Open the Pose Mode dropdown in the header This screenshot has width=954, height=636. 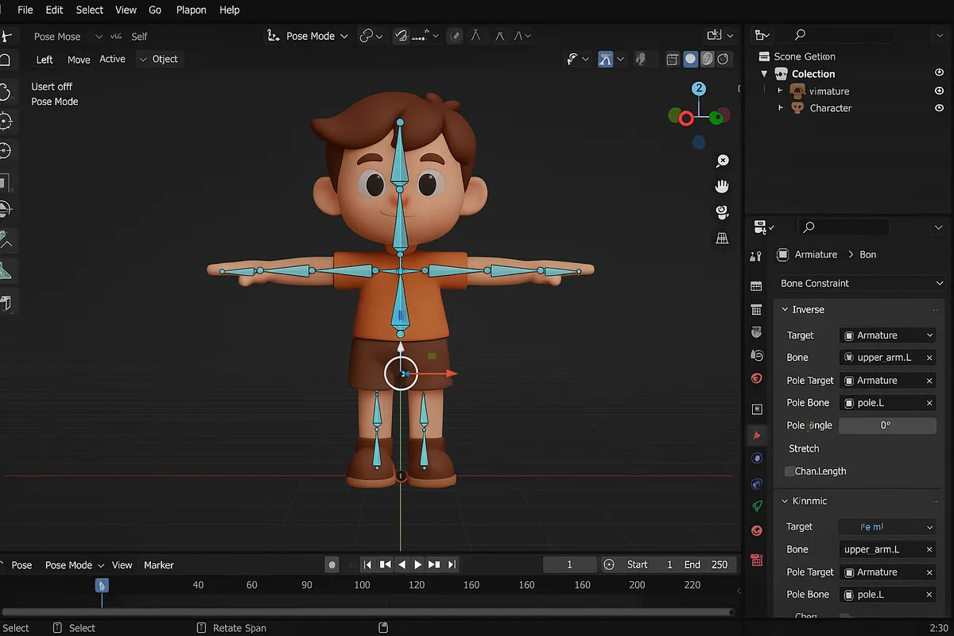pos(308,36)
